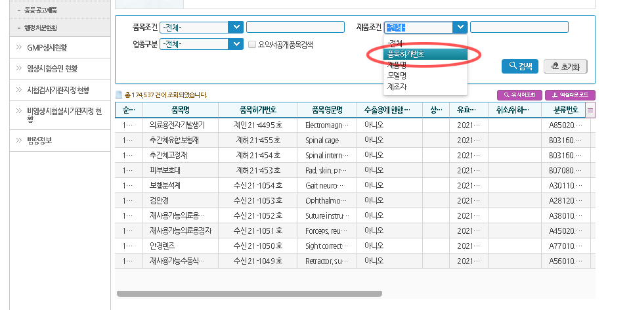
Task: Select 모델명 option in dropdown list
Action: click(425, 76)
